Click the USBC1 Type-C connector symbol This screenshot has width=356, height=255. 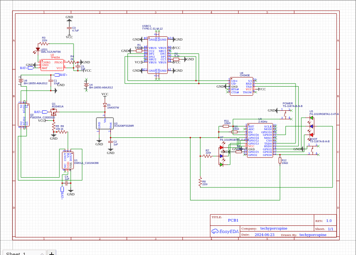point(157,55)
